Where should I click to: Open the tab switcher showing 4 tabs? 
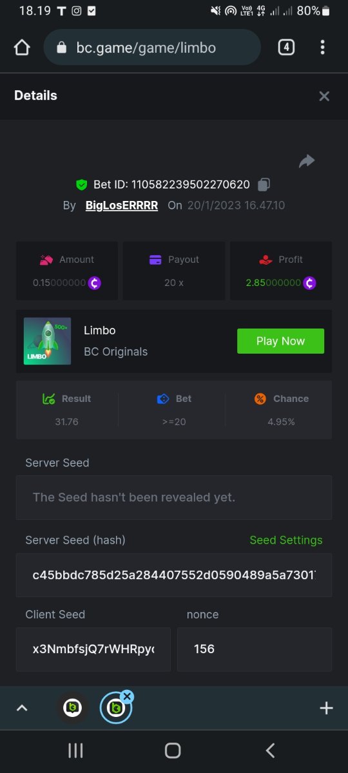click(286, 47)
